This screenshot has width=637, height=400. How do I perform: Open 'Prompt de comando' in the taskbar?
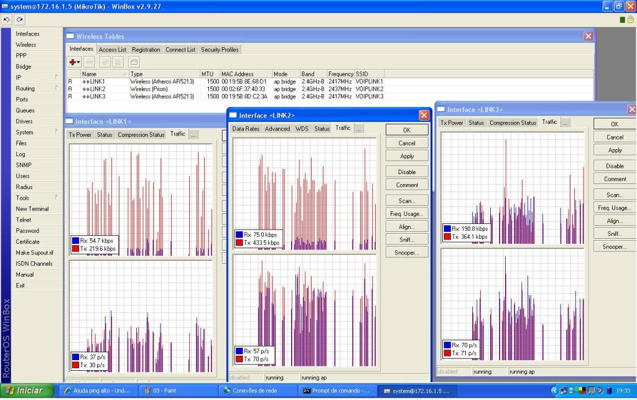337,391
